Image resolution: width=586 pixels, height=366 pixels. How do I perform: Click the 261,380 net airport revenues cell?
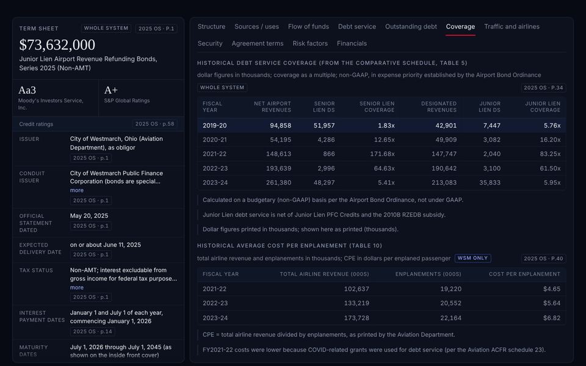278,182
